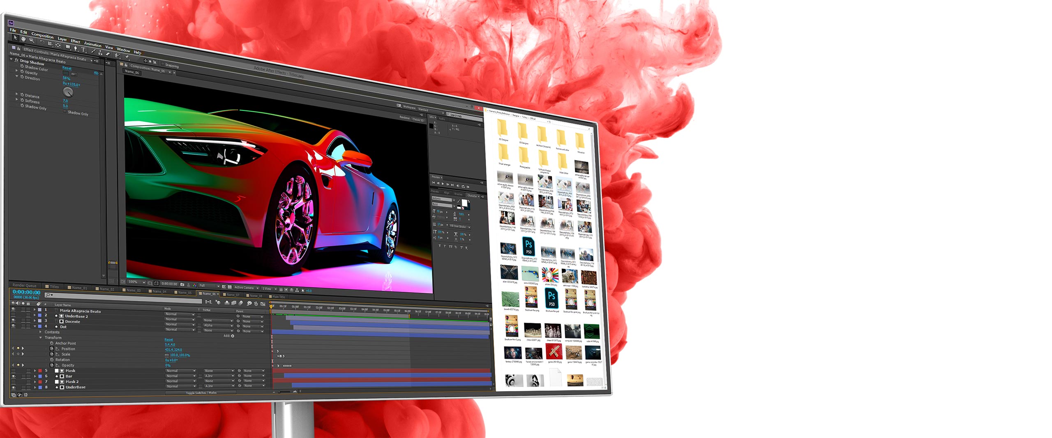Click the Position property stopwatch

pos(52,349)
